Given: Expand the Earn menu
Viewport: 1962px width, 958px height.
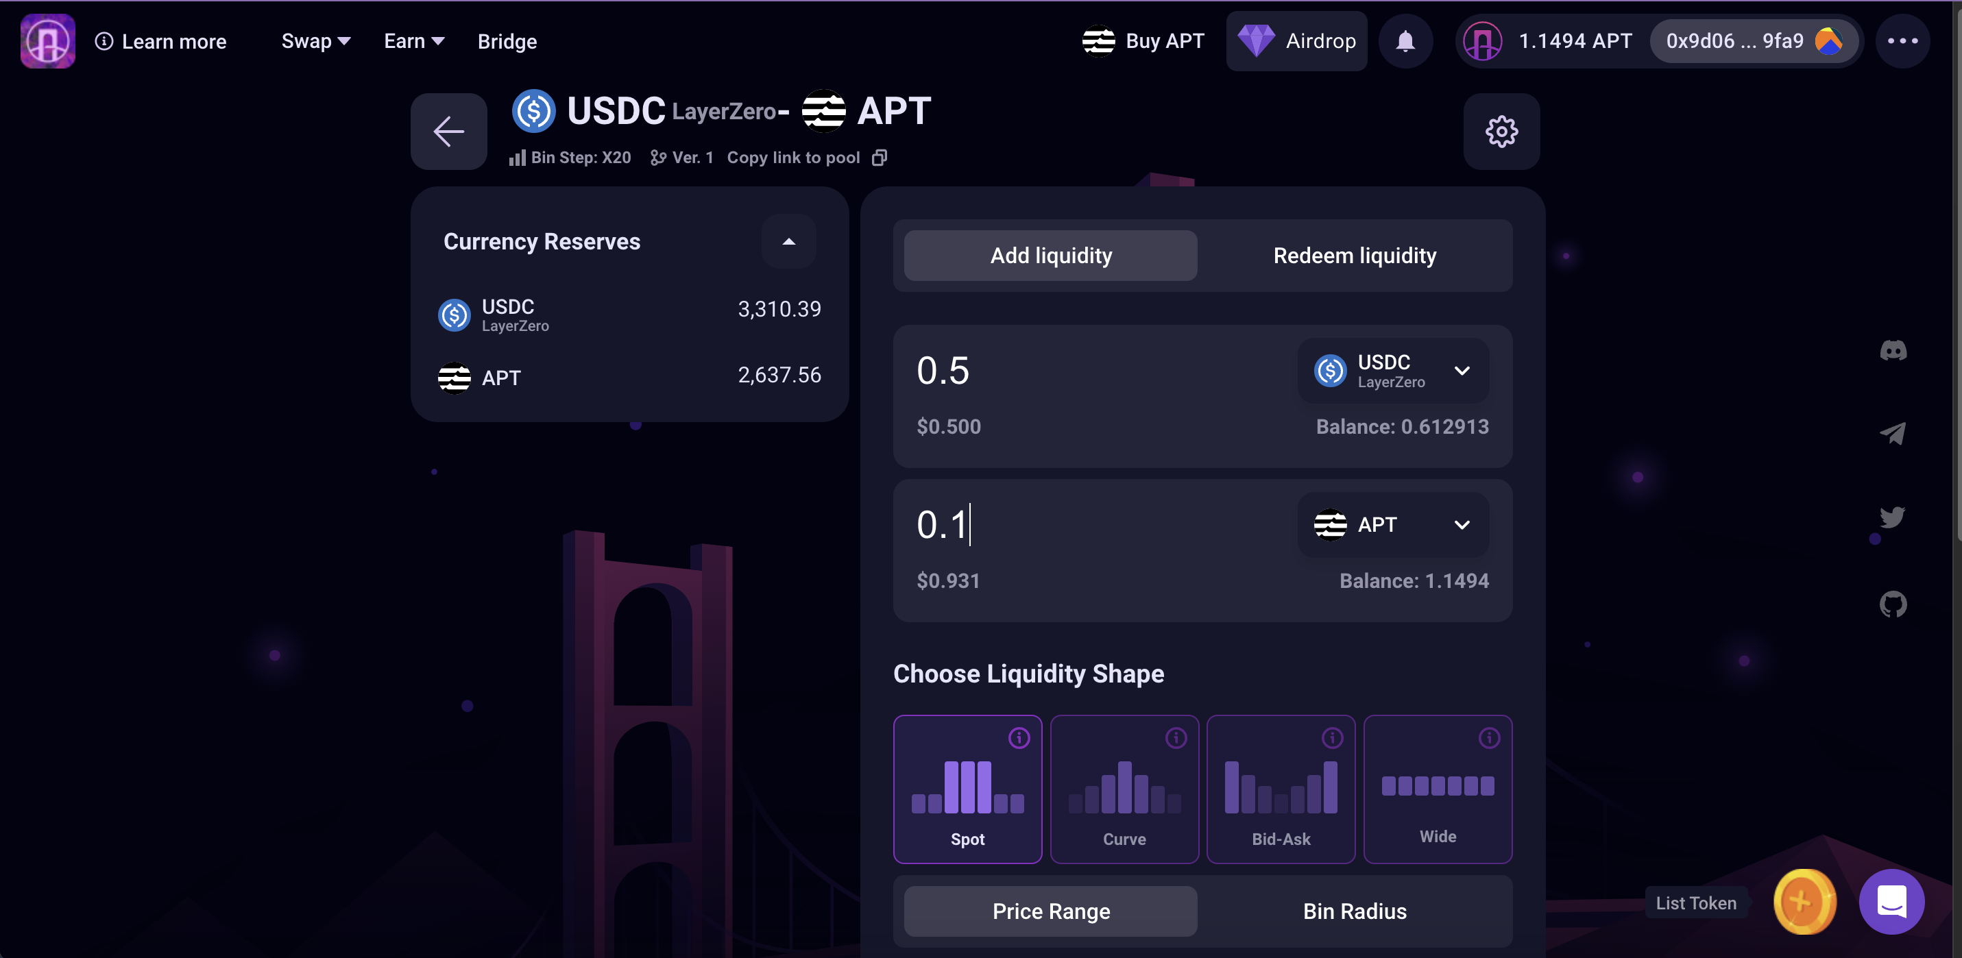Looking at the screenshot, I should coord(413,41).
